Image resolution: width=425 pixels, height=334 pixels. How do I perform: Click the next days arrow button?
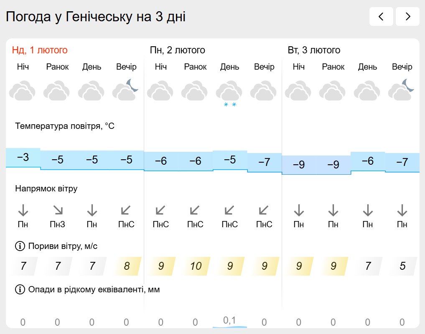[407, 17]
